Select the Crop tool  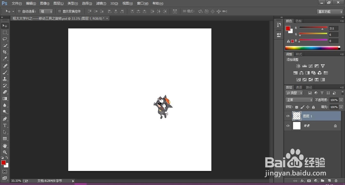(4, 52)
